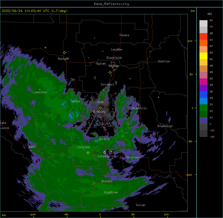Pick the slate purple 10-0 dBZ legend swatch
This screenshot has height=218, width=223.
pos(203,121)
